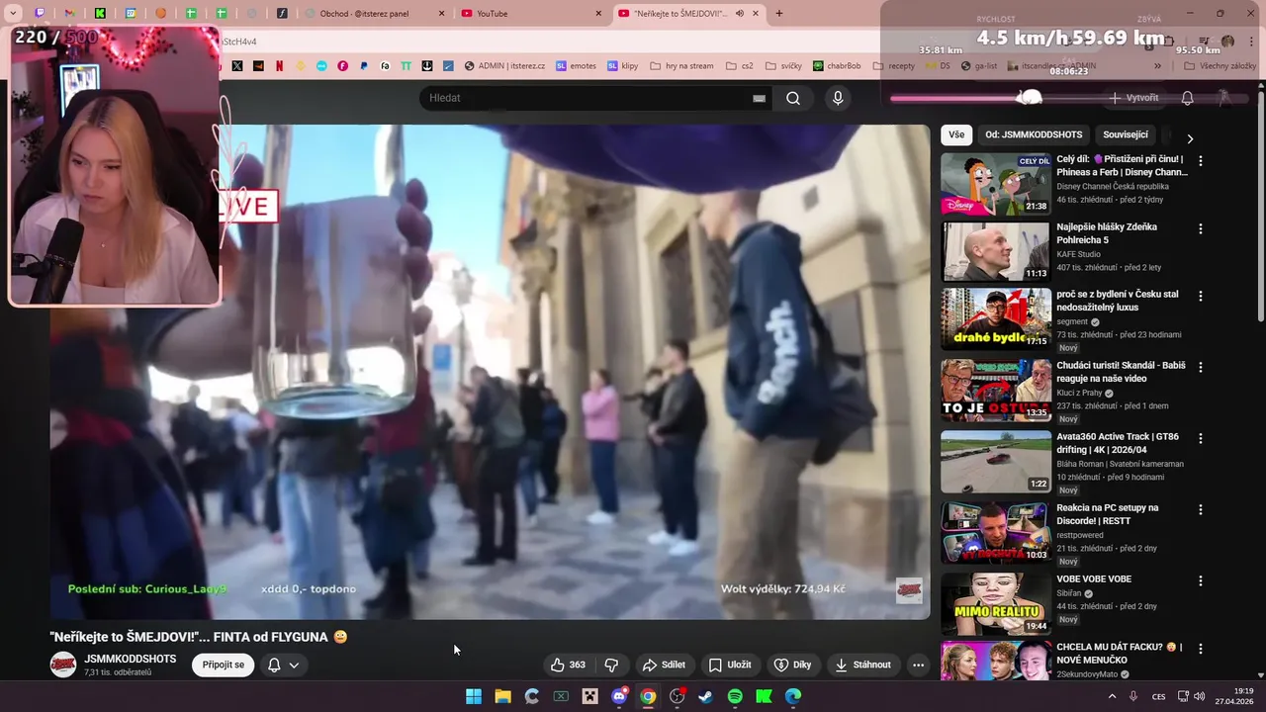Click the YouTube search magnifier button

click(x=793, y=98)
